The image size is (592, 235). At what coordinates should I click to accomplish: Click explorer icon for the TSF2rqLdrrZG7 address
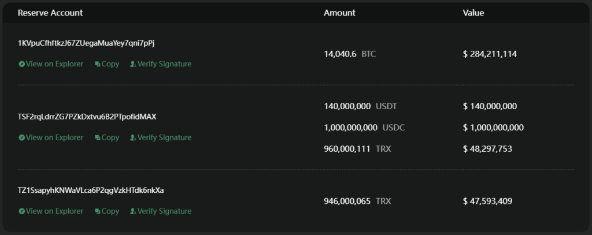pos(21,138)
